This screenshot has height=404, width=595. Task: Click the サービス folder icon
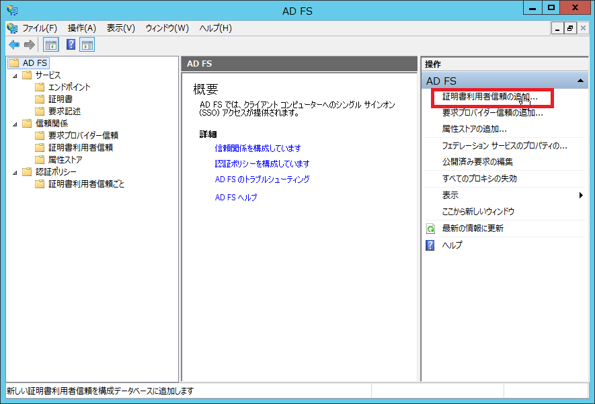coord(27,75)
